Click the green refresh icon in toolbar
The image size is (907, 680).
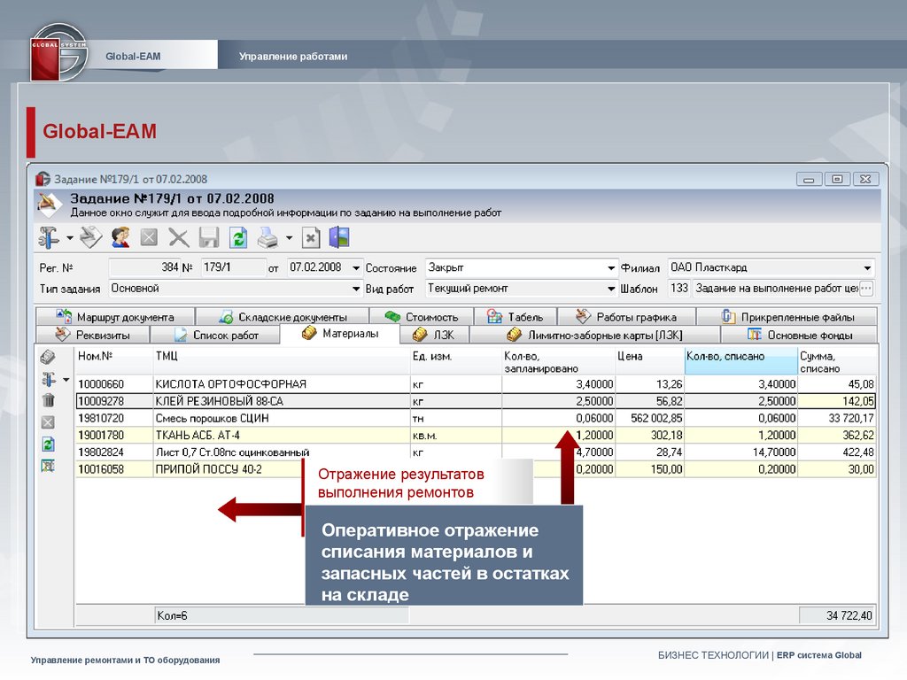pyautogui.click(x=238, y=237)
